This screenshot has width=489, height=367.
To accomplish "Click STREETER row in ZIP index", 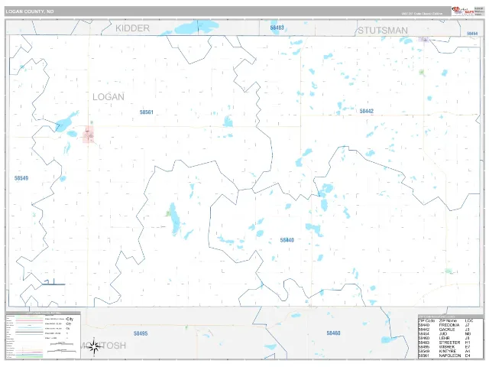I will 445,343.
